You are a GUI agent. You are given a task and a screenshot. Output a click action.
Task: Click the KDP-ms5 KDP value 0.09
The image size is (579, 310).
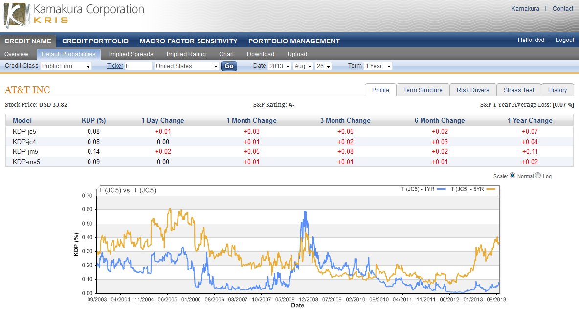94,162
